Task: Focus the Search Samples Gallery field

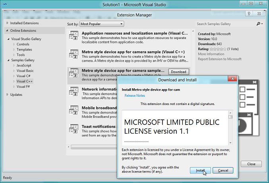Action: tap(225, 24)
